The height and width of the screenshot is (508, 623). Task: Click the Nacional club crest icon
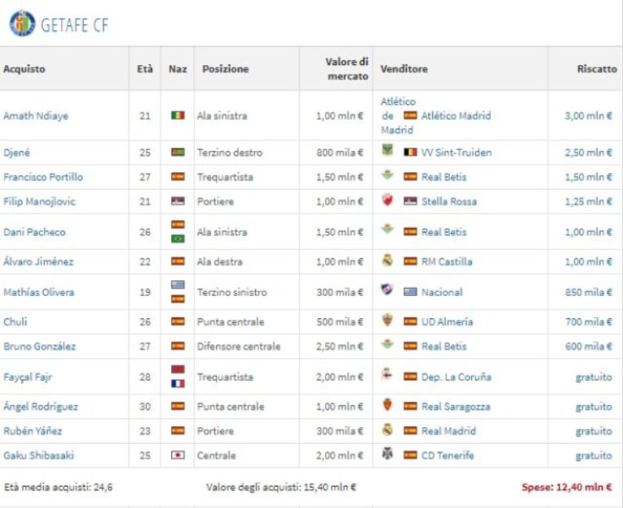coord(387,291)
